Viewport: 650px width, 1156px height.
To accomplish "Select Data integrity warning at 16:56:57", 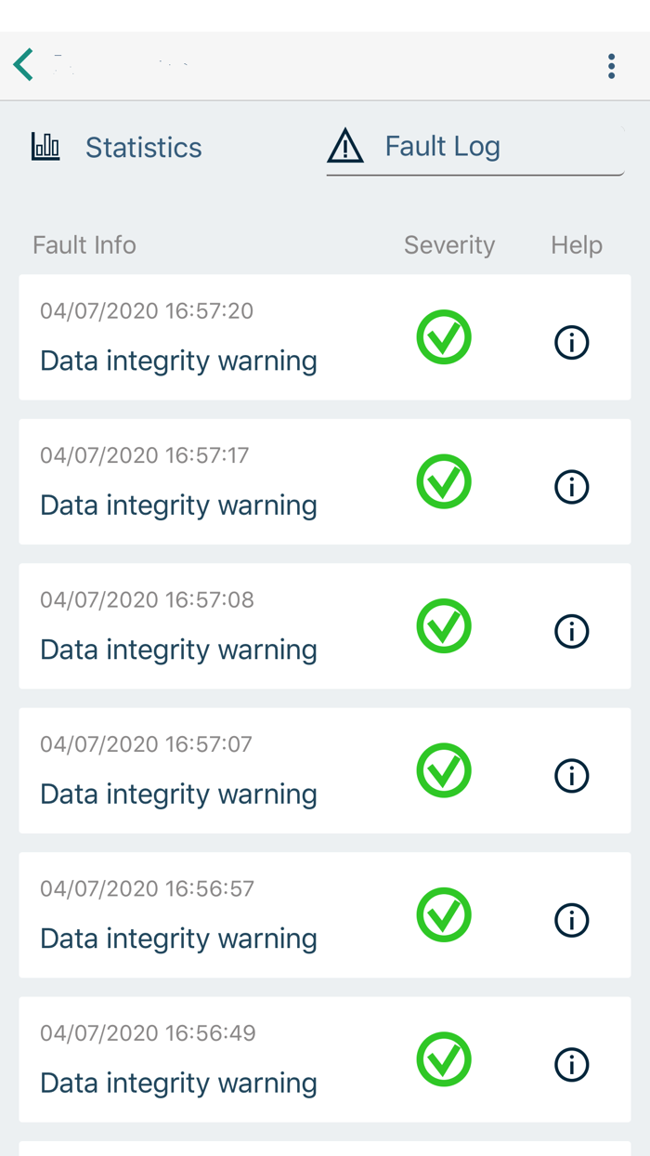I will (x=178, y=938).
